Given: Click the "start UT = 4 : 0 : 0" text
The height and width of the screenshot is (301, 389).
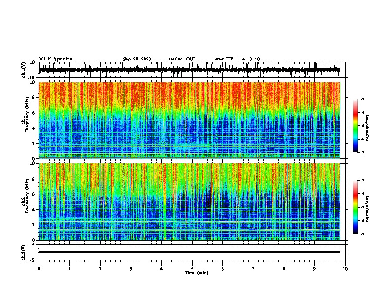Looking at the screenshot, I should tap(237, 59).
